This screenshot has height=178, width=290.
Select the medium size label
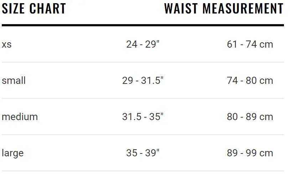pyautogui.click(x=20, y=117)
